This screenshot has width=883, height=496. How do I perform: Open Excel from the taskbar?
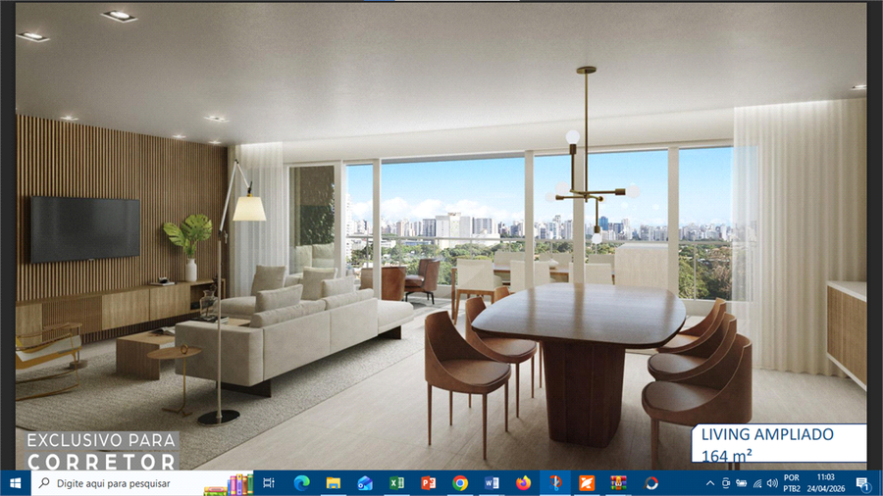click(396, 483)
